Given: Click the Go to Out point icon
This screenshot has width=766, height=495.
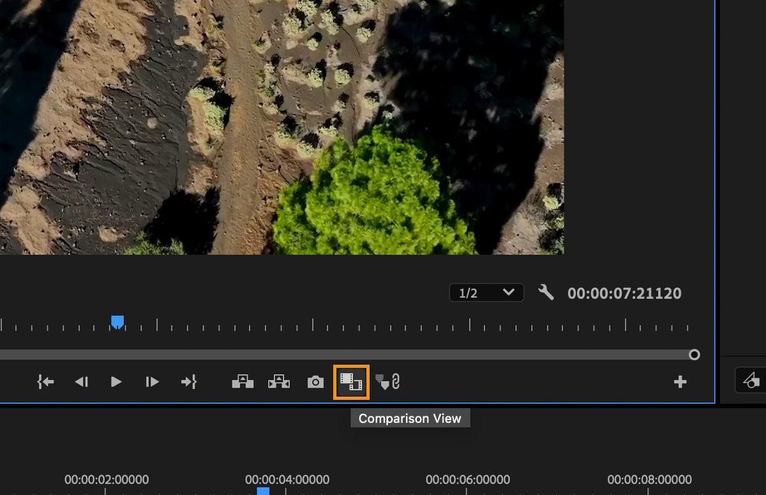Looking at the screenshot, I should 189,381.
